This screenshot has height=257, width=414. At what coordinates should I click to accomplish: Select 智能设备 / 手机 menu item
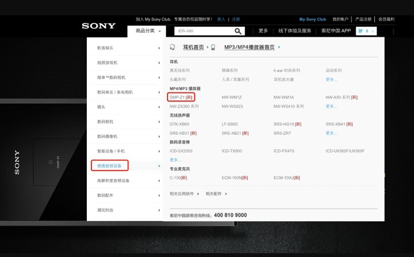(111, 151)
